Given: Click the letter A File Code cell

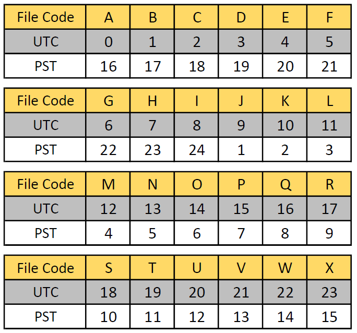Looking at the screenshot, I should tap(109, 17).
